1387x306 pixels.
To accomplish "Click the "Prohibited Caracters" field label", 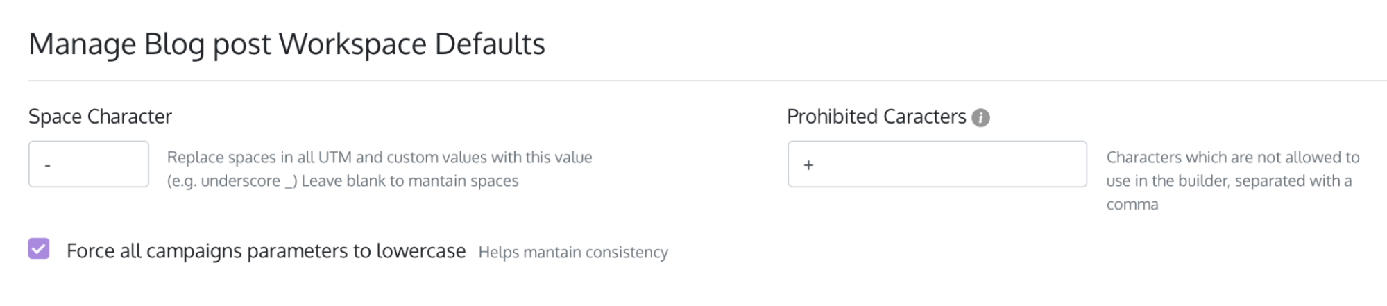I will [876, 117].
